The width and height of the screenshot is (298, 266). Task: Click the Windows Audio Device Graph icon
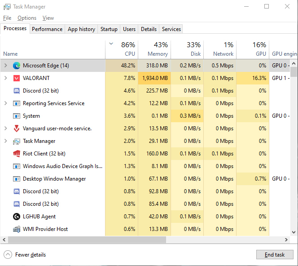tap(17, 166)
